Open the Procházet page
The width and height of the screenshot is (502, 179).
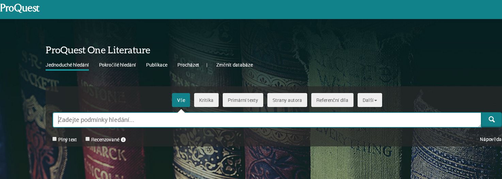point(188,65)
